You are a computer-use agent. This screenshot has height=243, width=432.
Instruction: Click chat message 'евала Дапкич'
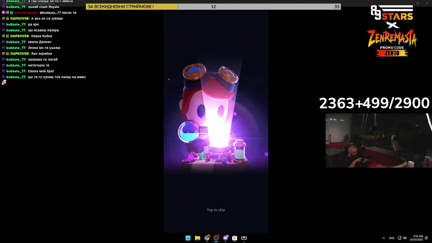39,42
